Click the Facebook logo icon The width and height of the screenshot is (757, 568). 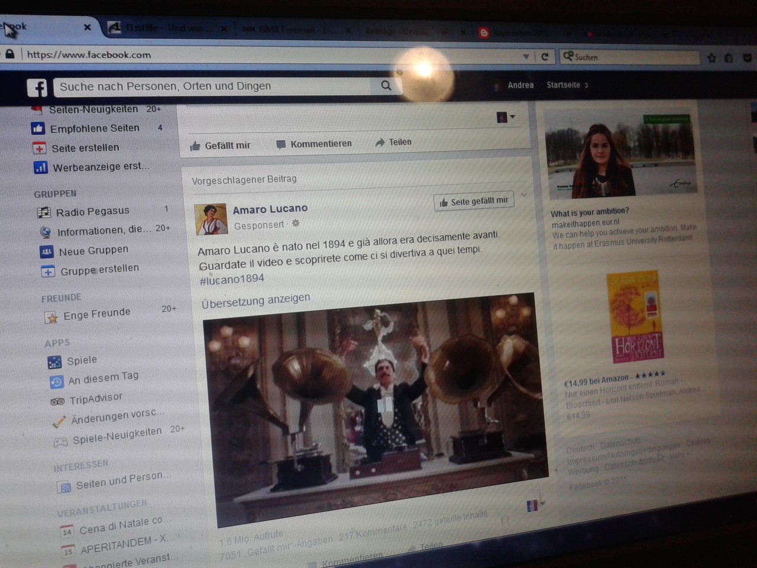[37, 88]
